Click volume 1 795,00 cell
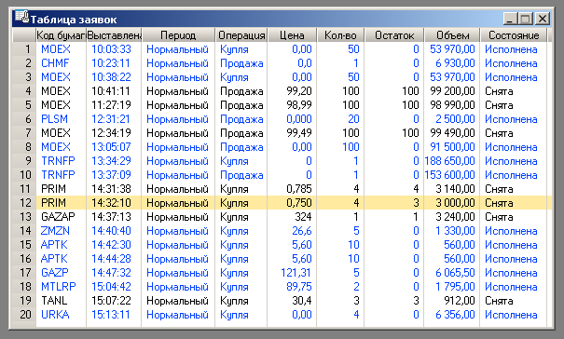The height and width of the screenshot is (339, 564). click(455, 287)
